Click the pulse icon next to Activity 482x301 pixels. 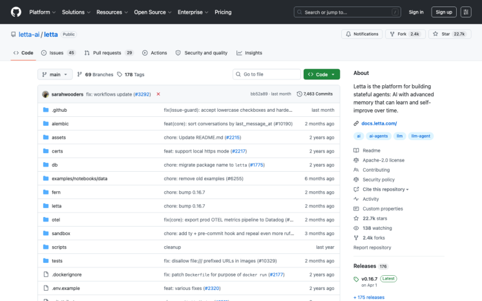click(x=356, y=199)
